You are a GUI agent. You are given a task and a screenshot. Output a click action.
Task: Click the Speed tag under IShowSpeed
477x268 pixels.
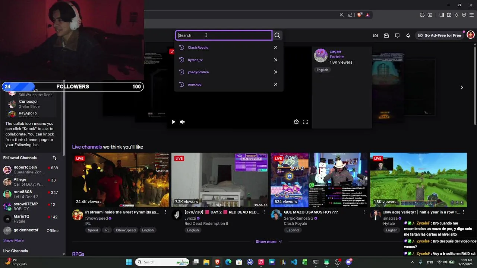coord(93,230)
